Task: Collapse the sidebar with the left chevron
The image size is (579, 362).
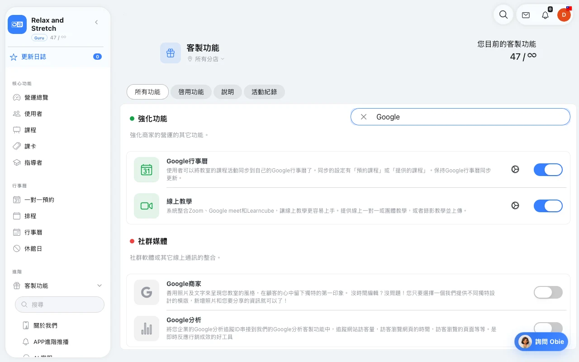Action: point(96,22)
